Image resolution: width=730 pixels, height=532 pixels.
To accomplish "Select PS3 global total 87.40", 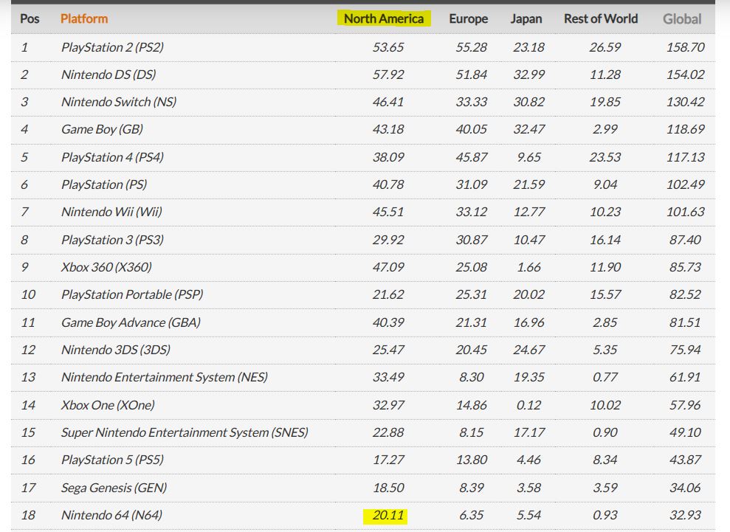I will coord(685,240).
